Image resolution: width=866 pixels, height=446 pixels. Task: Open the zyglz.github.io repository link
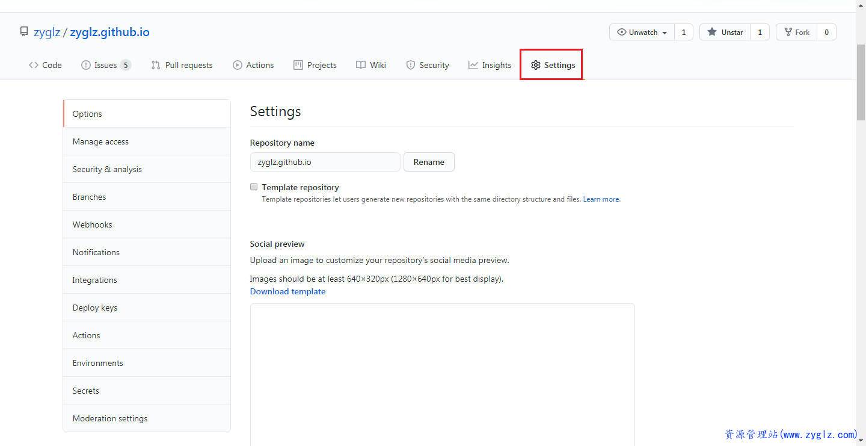point(109,32)
